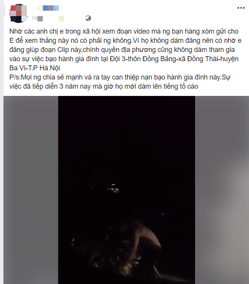Click the post timestamp starting with Hô
The width and height of the screenshot is (249, 284).
point(48,18)
